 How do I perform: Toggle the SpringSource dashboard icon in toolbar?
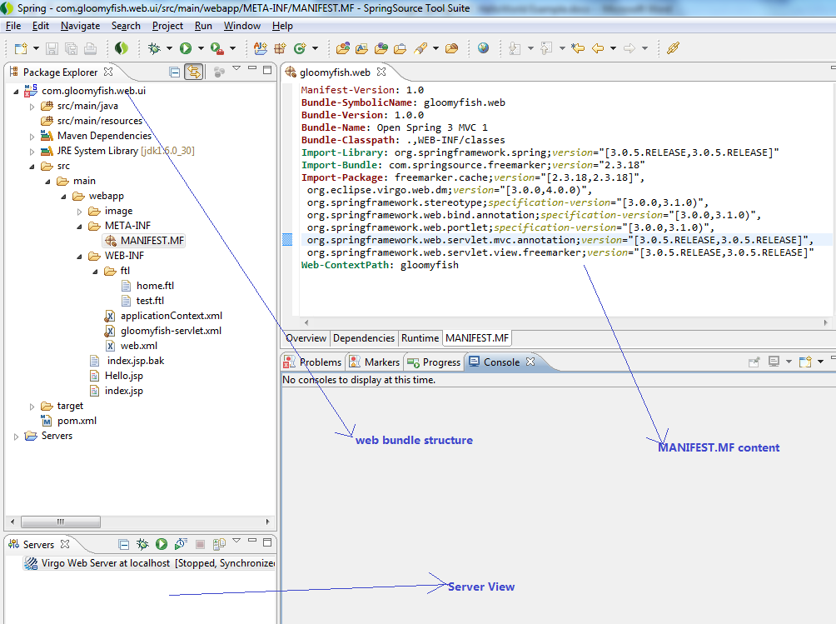click(122, 48)
